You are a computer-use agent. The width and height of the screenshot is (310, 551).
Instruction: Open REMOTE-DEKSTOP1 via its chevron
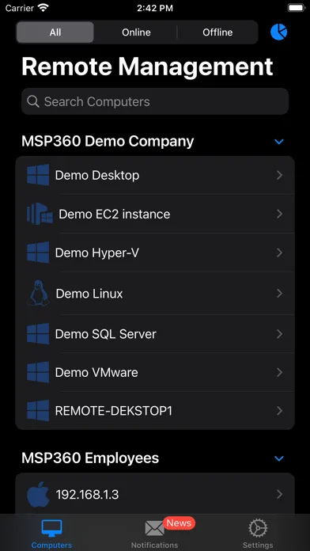(279, 411)
